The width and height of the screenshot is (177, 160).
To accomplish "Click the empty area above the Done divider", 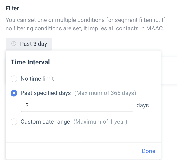I will coord(83,134).
